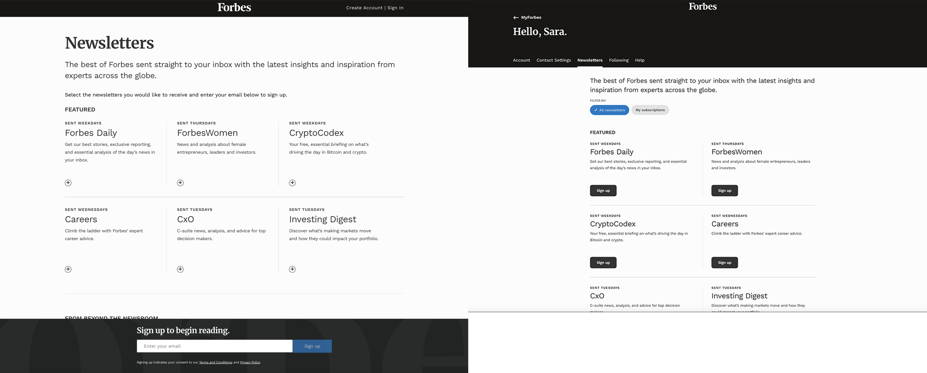The image size is (927, 373).
Task: Click Sign up to begin reading heading
Action: 183,330
